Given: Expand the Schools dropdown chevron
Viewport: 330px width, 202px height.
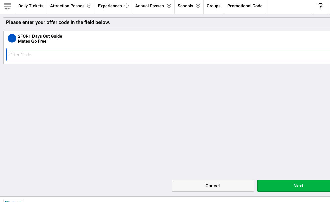Looking at the screenshot, I should [198, 6].
